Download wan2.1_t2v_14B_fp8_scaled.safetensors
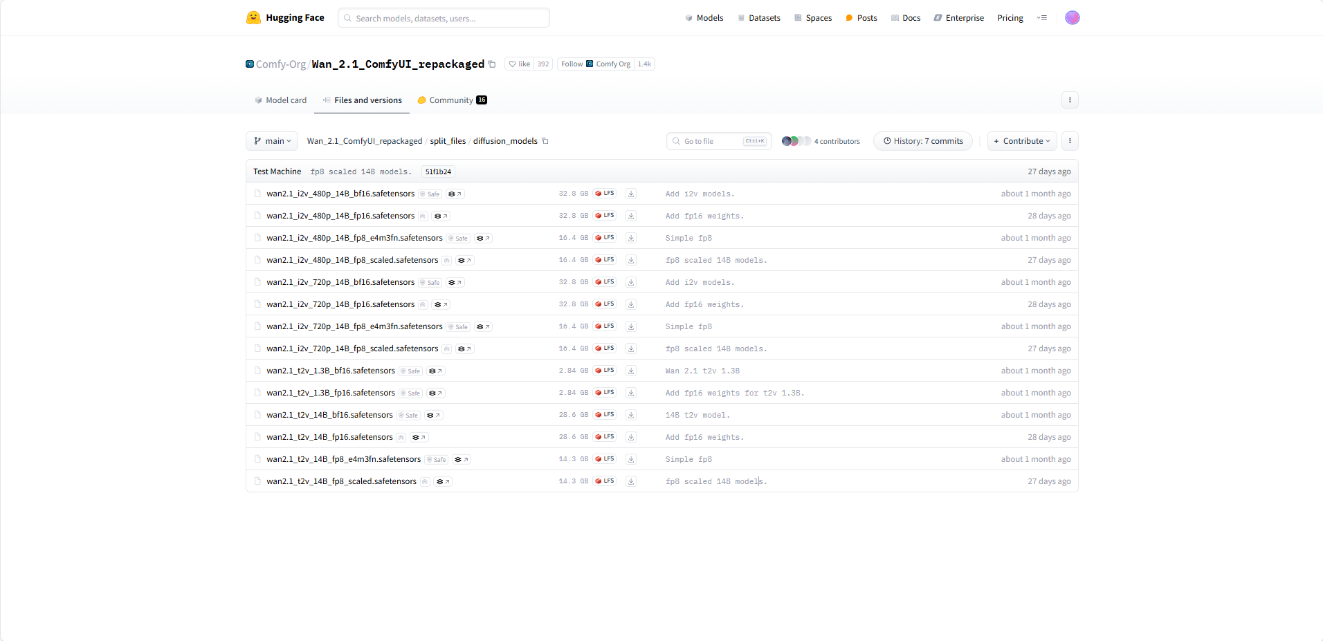The image size is (1323, 641). click(x=631, y=481)
